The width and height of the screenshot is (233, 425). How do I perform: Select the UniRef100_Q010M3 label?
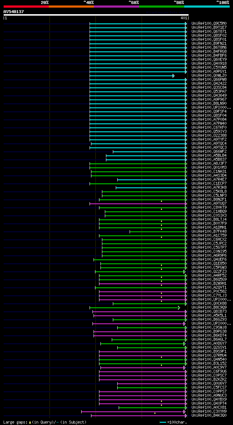point(209,168)
